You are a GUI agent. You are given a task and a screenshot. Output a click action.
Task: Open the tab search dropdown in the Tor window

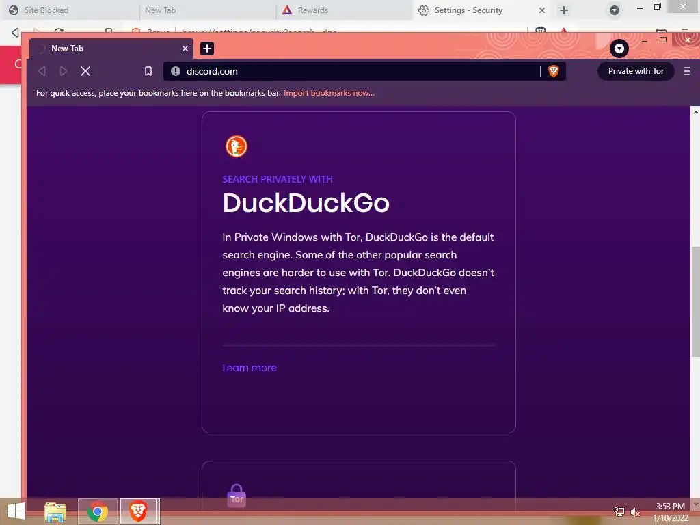[x=619, y=49]
